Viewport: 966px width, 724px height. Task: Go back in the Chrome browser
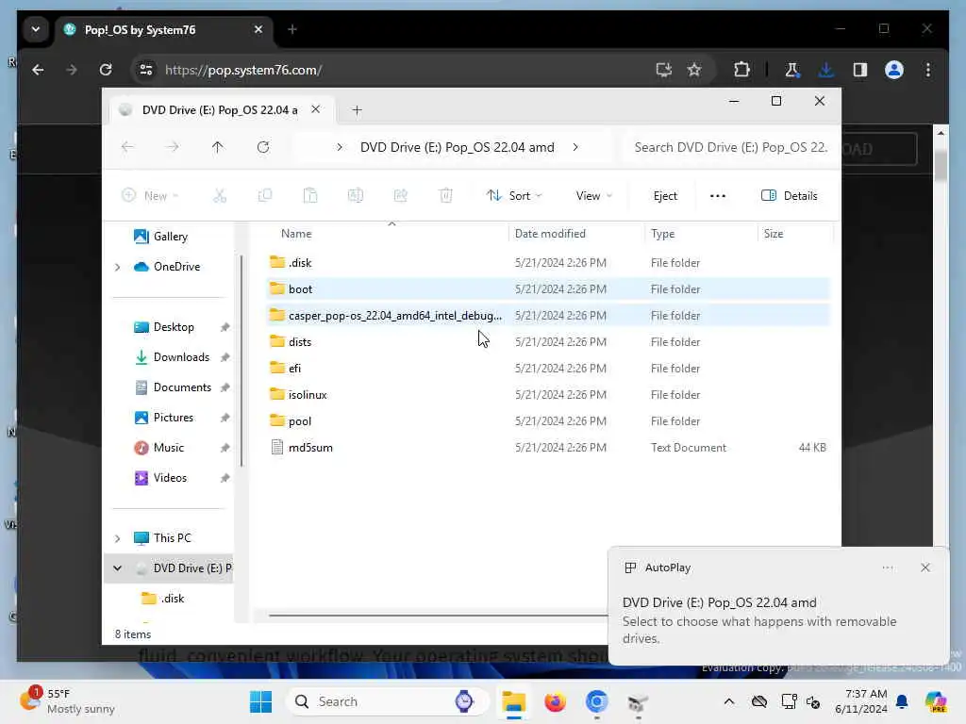tap(38, 70)
